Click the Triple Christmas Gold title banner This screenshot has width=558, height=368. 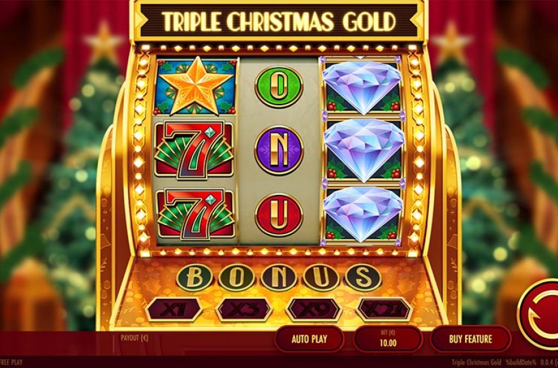[x=280, y=21]
